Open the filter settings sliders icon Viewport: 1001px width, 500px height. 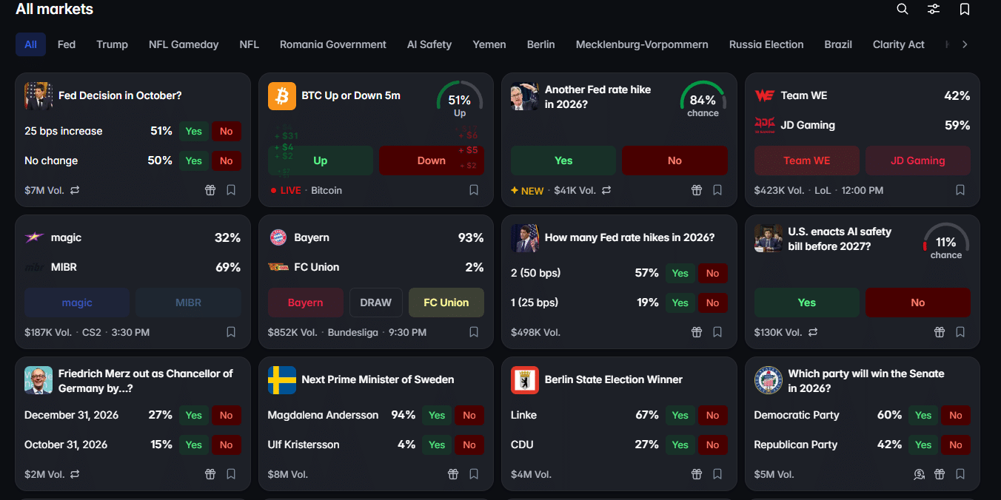coord(934,9)
